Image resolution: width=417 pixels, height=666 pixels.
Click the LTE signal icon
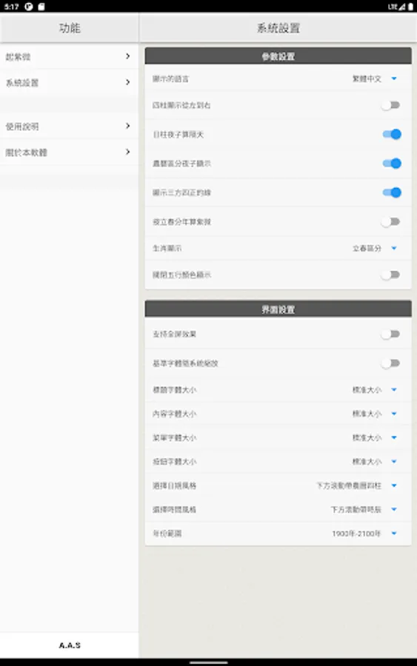[396, 7]
